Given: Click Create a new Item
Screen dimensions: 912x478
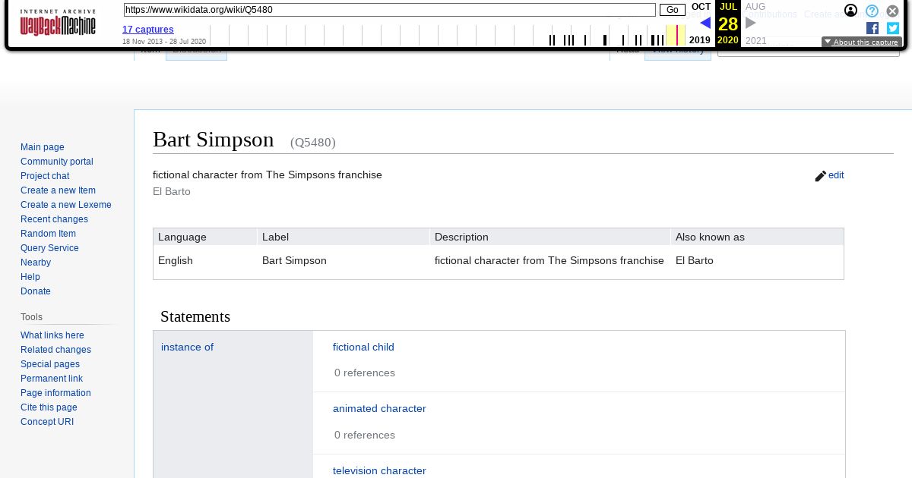Looking at the screenshot, I should (58, 190).
